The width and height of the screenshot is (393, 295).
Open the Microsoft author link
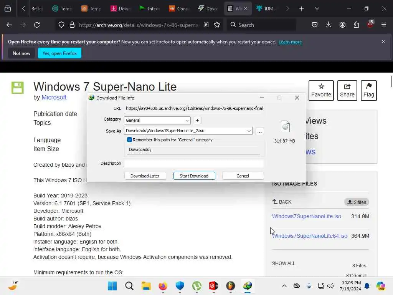click(54, 97)
